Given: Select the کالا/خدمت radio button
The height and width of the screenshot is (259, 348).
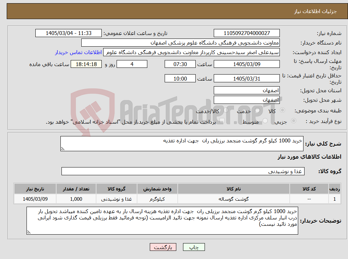Looking at the screenshot, I should (226, 110).
